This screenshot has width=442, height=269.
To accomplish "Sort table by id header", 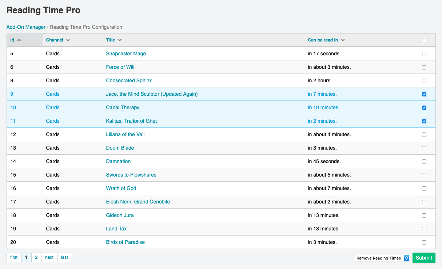I will (x=12, y=40).
